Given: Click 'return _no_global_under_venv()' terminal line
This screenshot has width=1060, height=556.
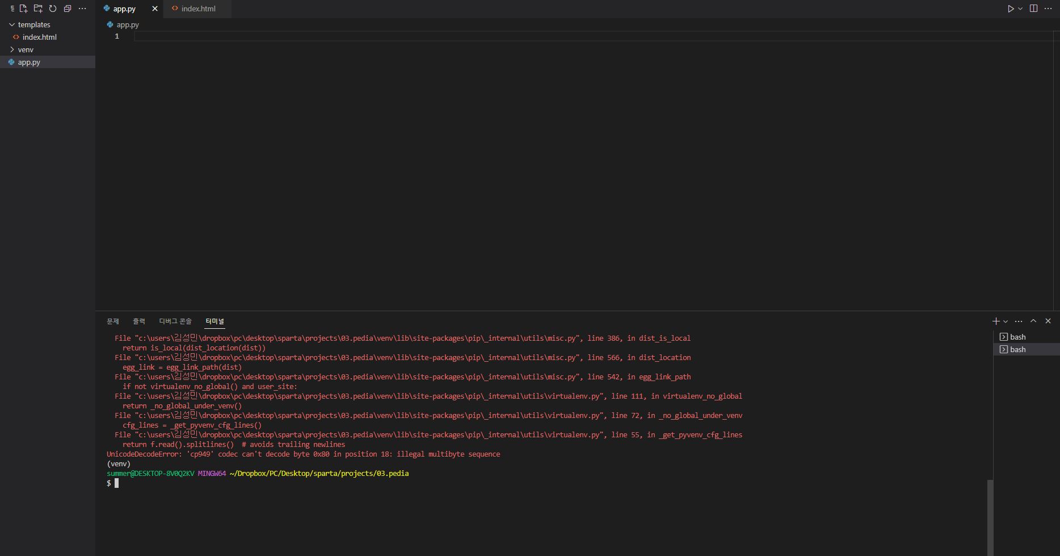Looking at the screenshot, I should 182,405.
